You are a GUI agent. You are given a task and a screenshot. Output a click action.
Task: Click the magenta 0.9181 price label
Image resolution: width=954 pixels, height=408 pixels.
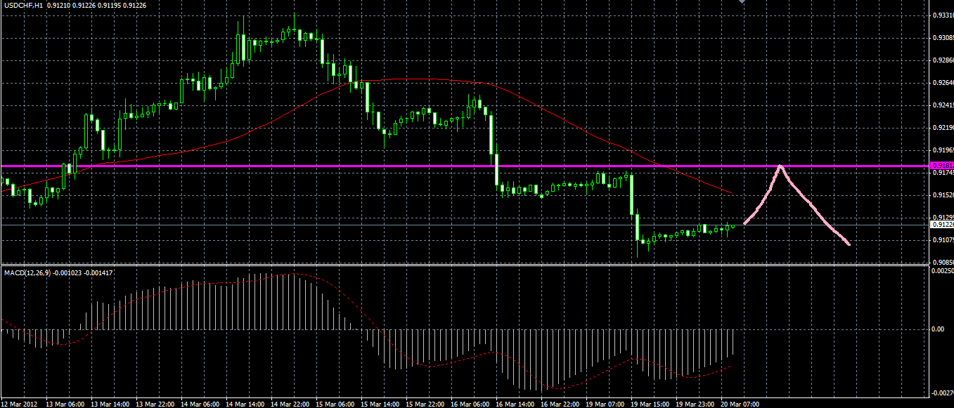click(941, 164)
